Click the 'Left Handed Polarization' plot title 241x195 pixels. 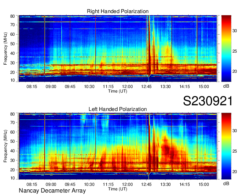tap(118, 109)
